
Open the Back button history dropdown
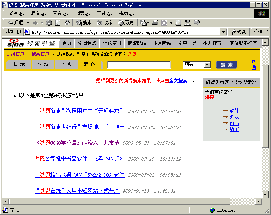[28, 23]
